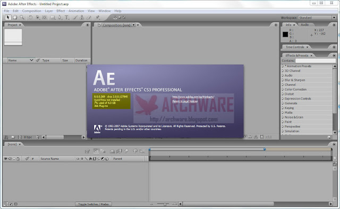Click the work area bar end handle
This screenshot has width=340, height=209.
point(265,149)
